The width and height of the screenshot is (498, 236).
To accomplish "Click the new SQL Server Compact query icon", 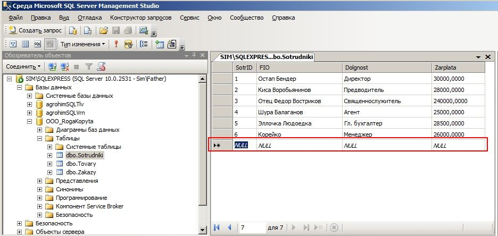I will click(88, 30).
